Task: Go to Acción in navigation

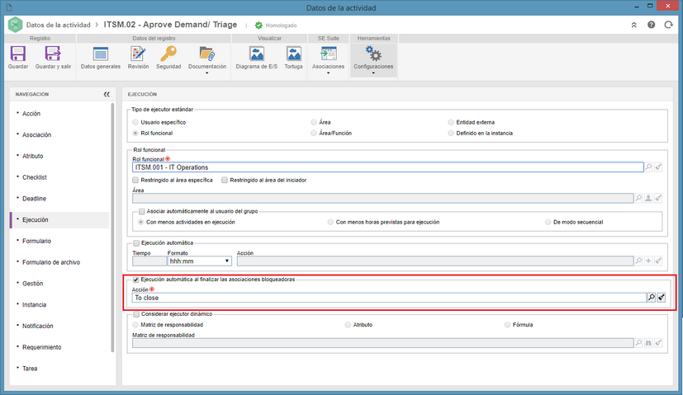Action: (31, 114)
